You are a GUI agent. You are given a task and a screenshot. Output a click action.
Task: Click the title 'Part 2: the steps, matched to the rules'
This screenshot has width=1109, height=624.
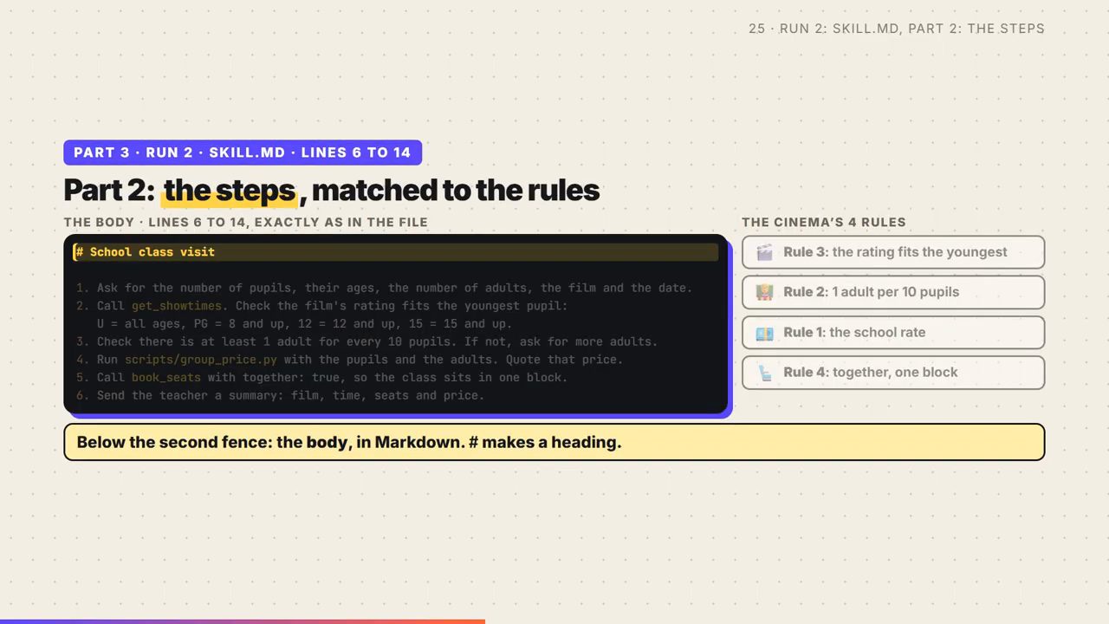coord(332,190)
